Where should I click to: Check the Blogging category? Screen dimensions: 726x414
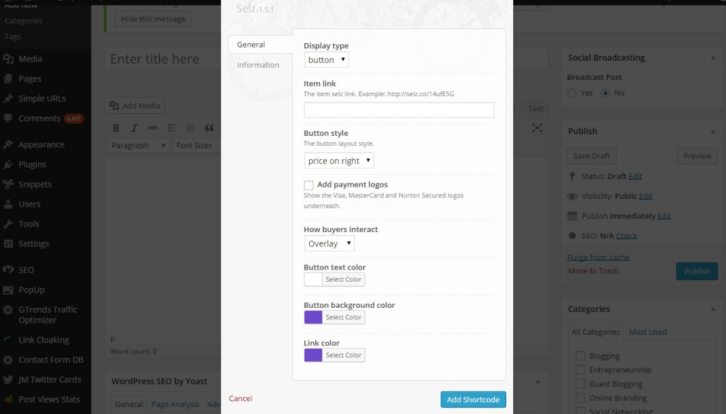point(580,356)
